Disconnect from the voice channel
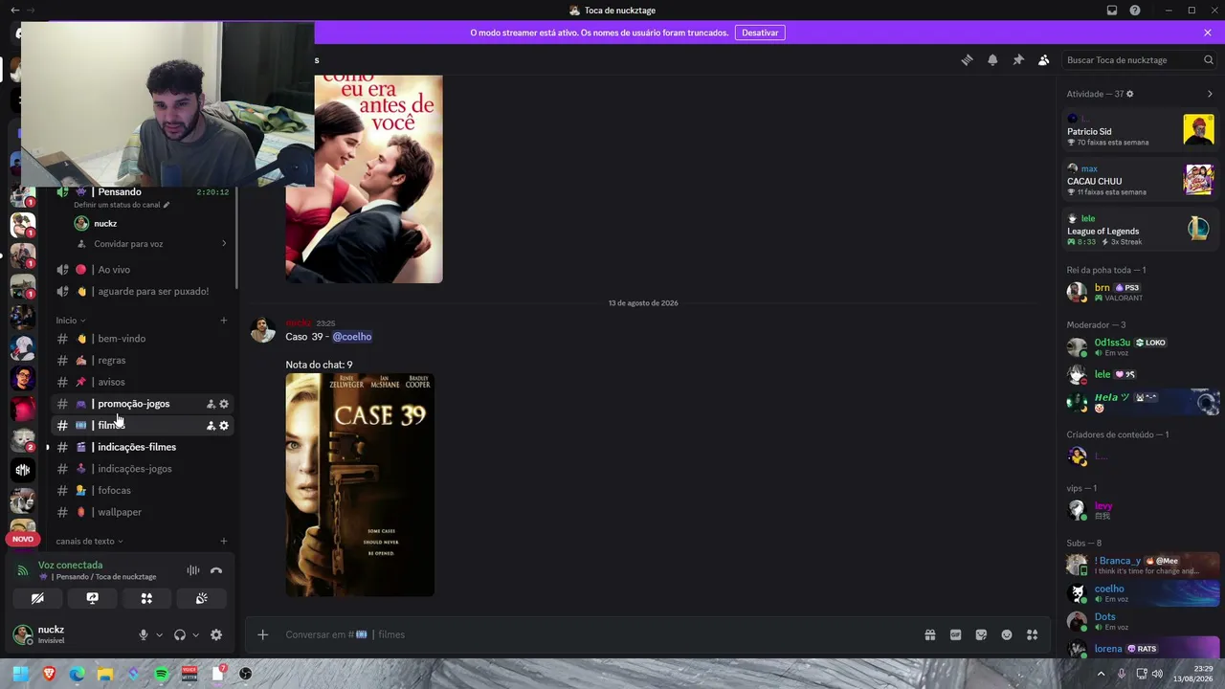Viewport: 1225px width, 689px height. click(x=216, y=570)
